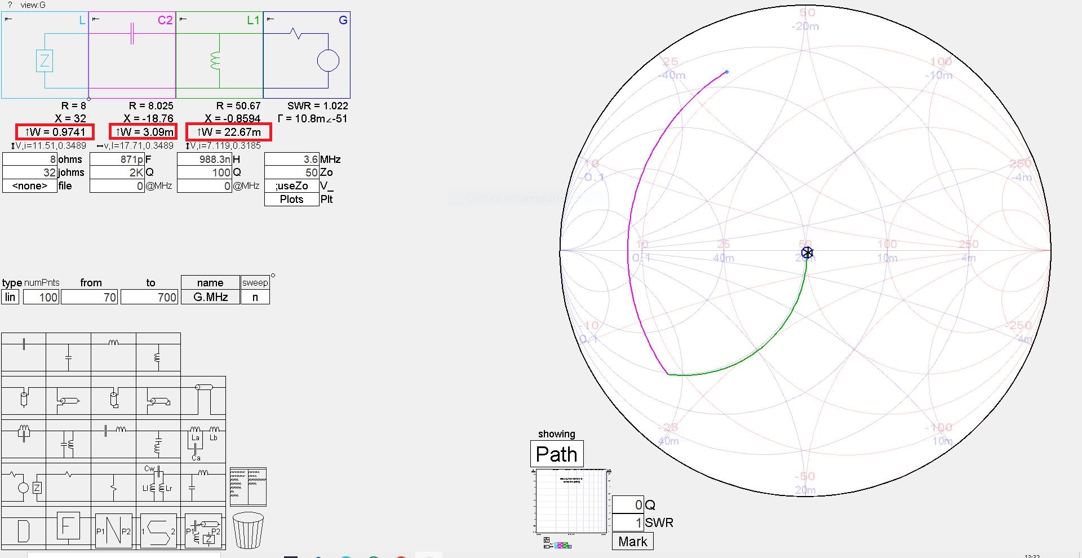This screenshot has width=1082, height=558.
Task: Open the ;useZo option selector
Action: click(x=292, y=186)
